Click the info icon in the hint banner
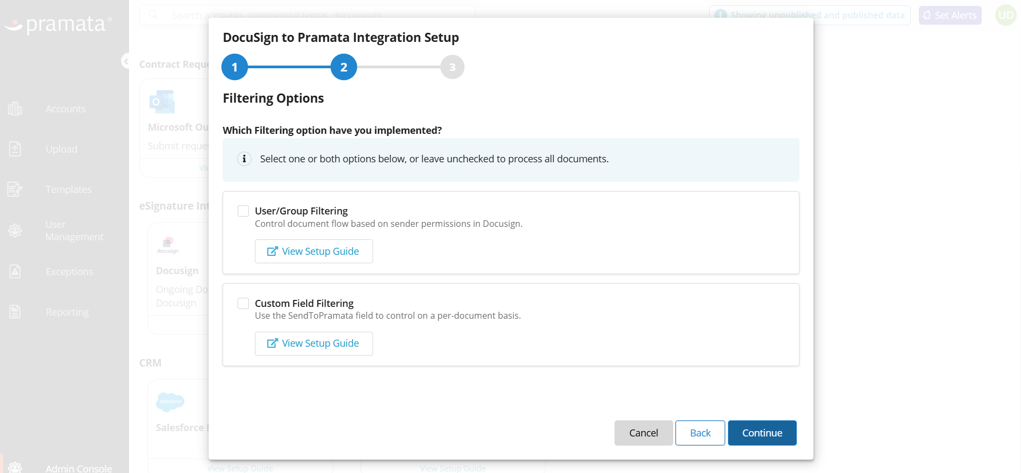The image size is (1021, 473). pyautogui.click(x=244, y=159)
